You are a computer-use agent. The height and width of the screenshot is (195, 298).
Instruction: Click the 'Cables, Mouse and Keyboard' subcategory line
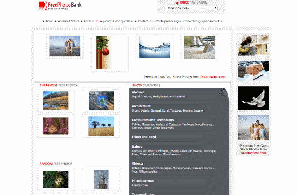[172, 126]
